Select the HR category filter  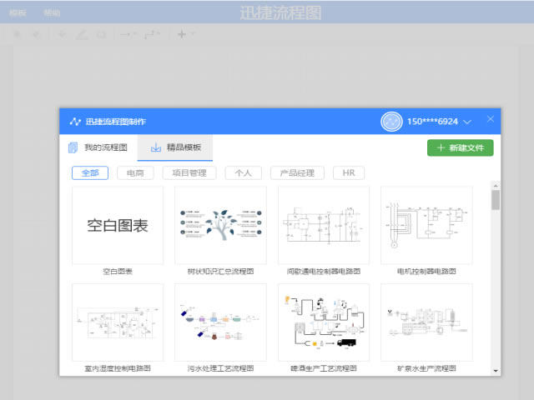349,172
